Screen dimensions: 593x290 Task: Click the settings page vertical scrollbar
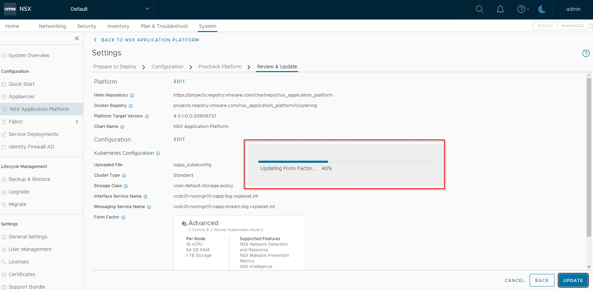589,157
